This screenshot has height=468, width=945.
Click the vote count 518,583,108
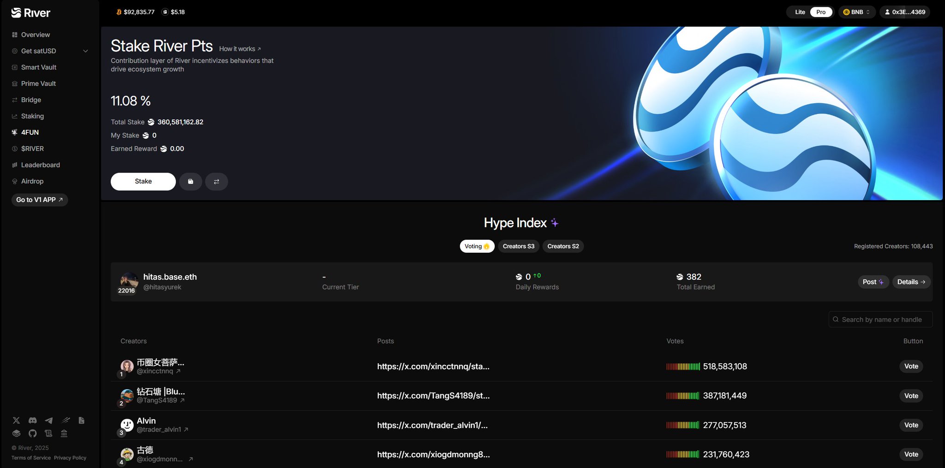point(725,367)
